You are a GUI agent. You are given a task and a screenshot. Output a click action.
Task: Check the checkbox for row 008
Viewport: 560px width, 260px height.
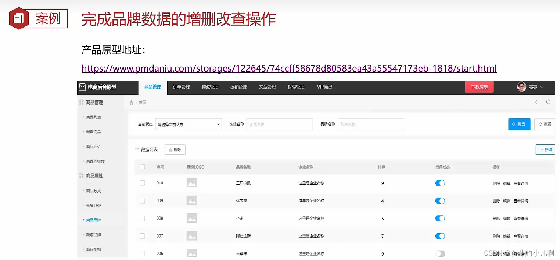click(x=142, y=218)
